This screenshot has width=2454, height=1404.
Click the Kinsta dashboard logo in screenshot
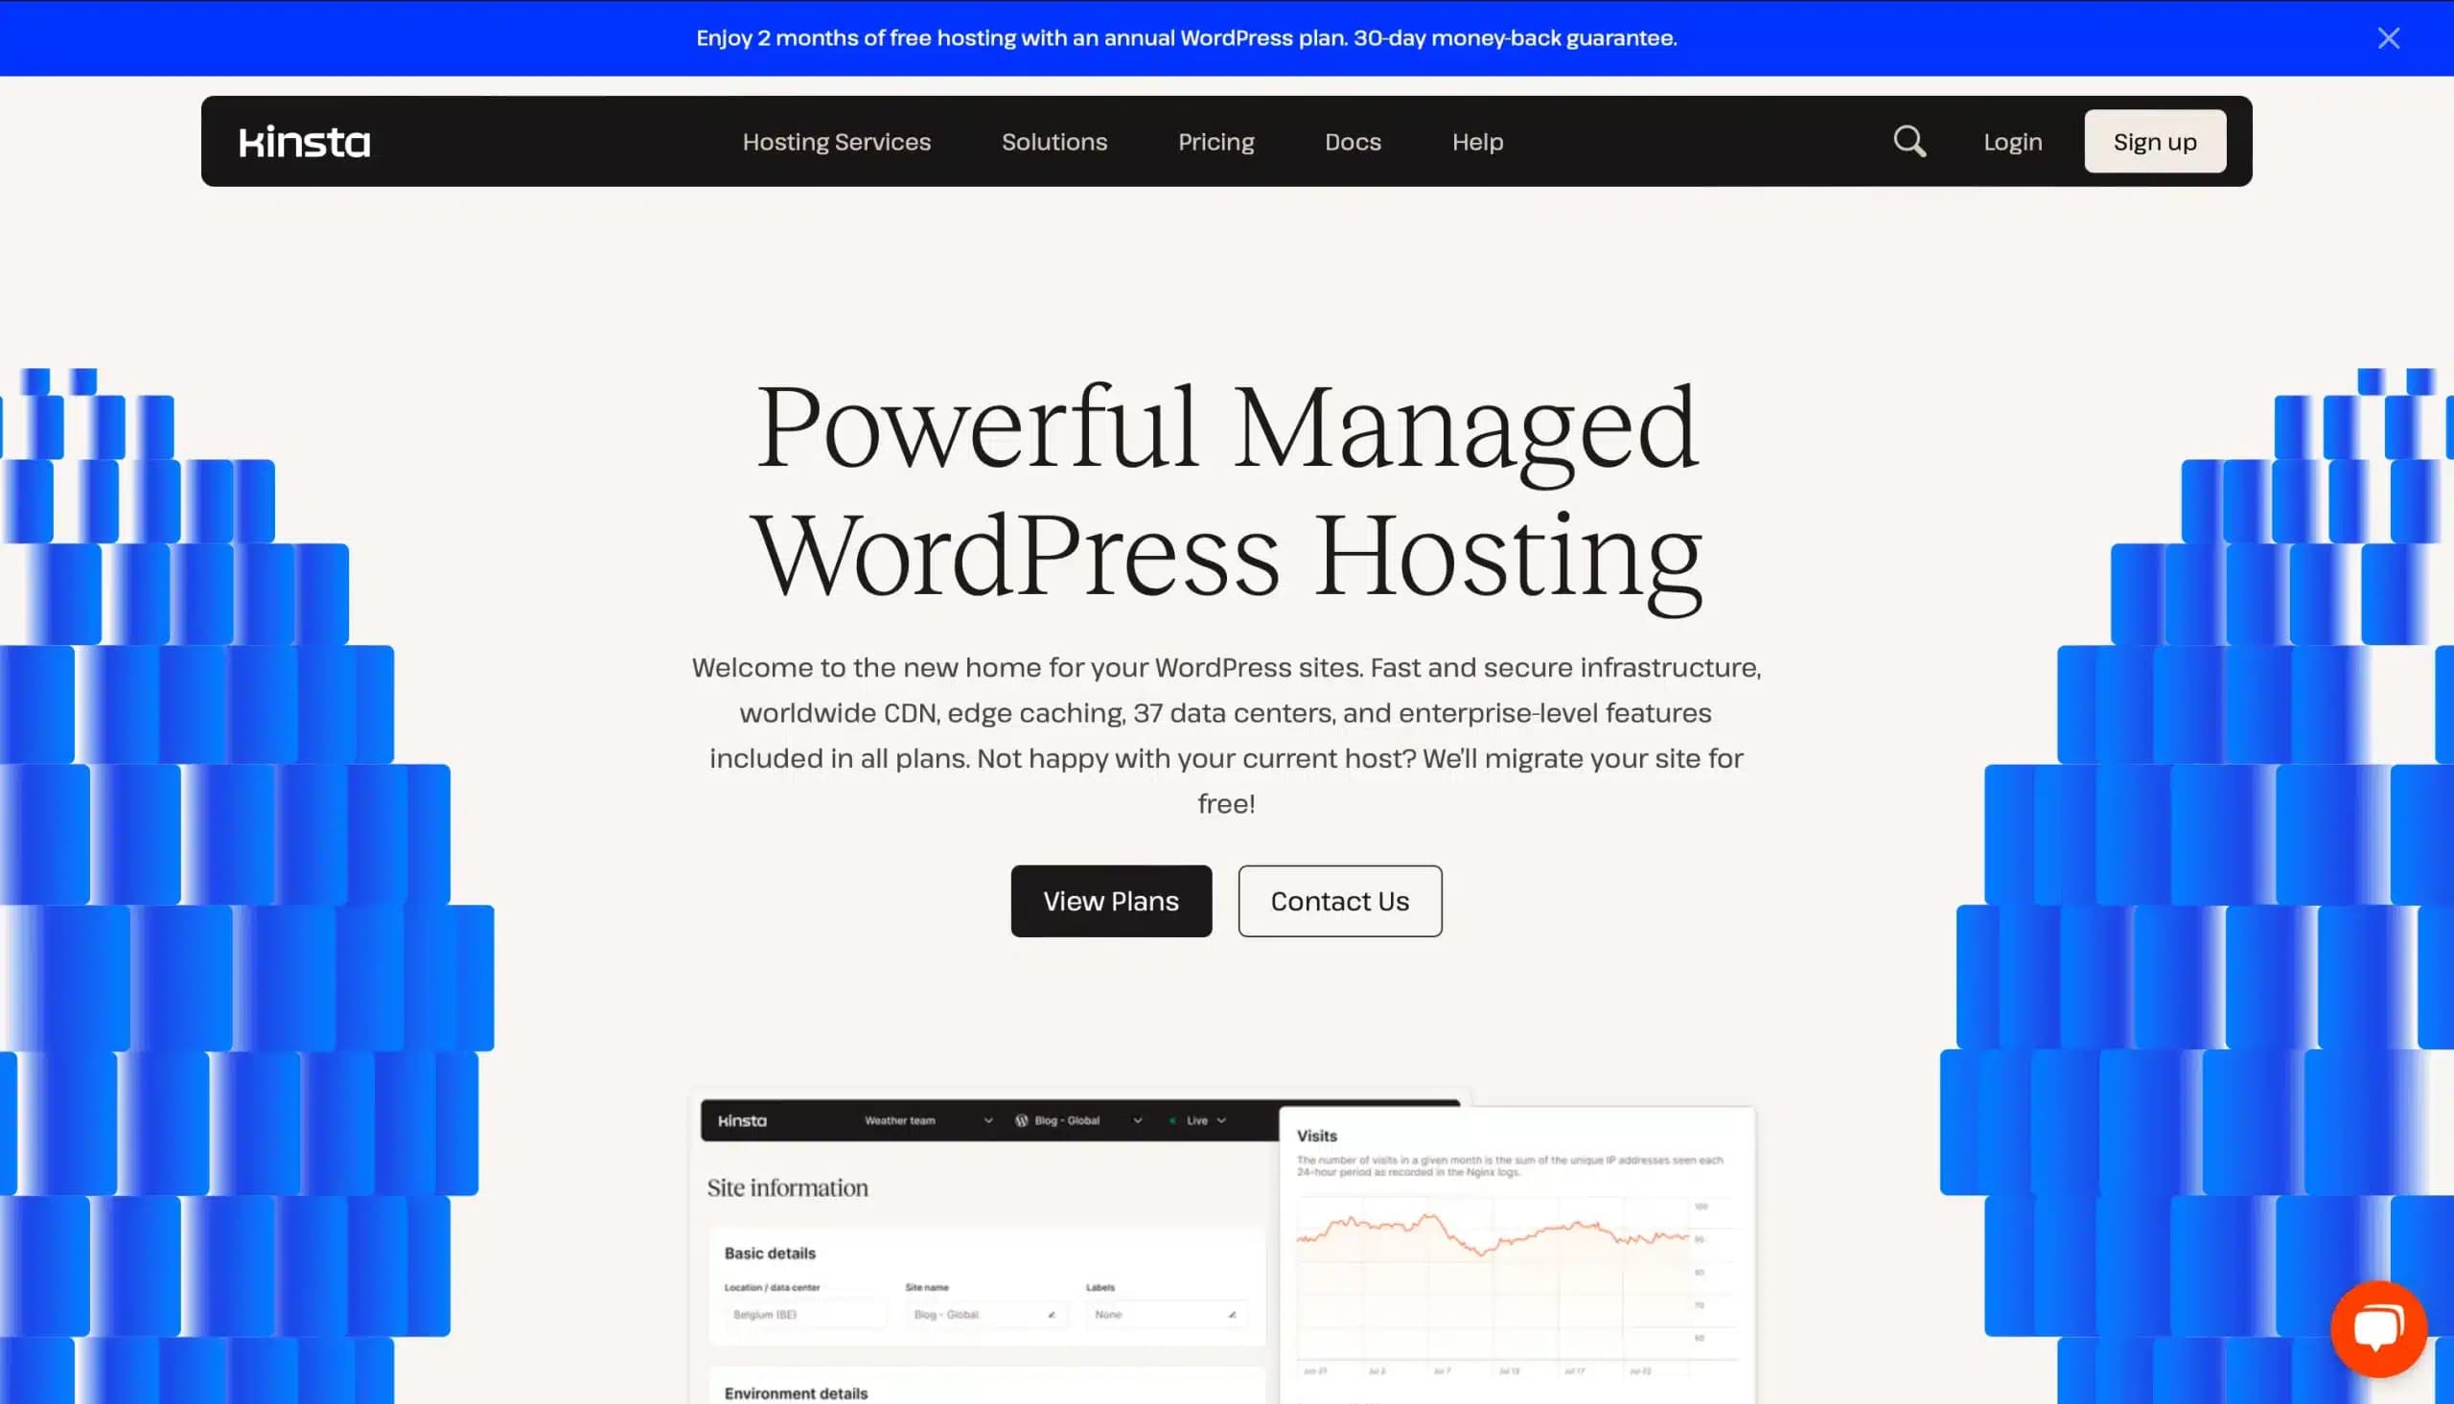[x=740, y=1119]
